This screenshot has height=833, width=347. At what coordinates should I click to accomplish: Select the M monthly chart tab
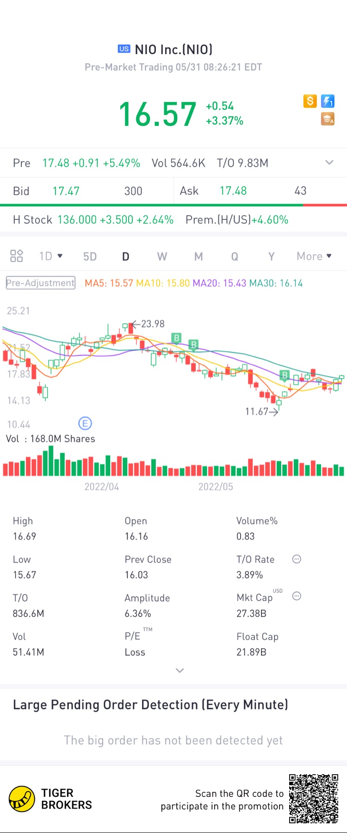click(x=198, y=257)
